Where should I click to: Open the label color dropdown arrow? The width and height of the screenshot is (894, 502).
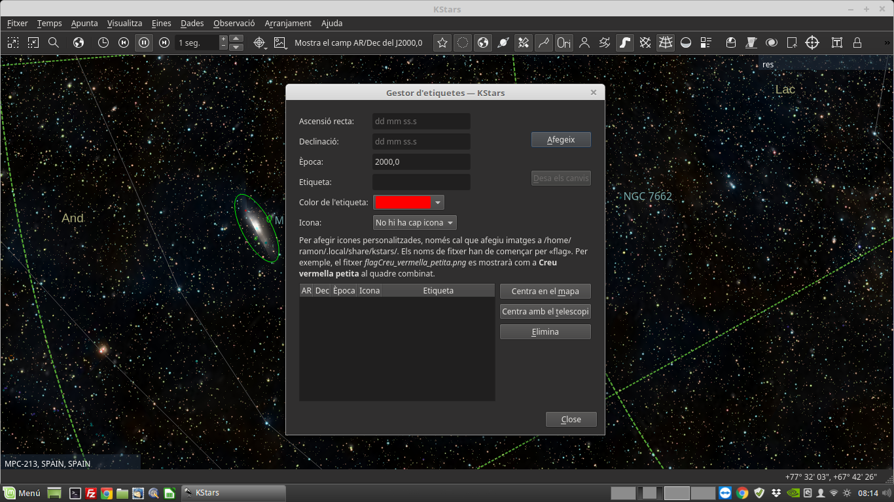coord(438,203)
